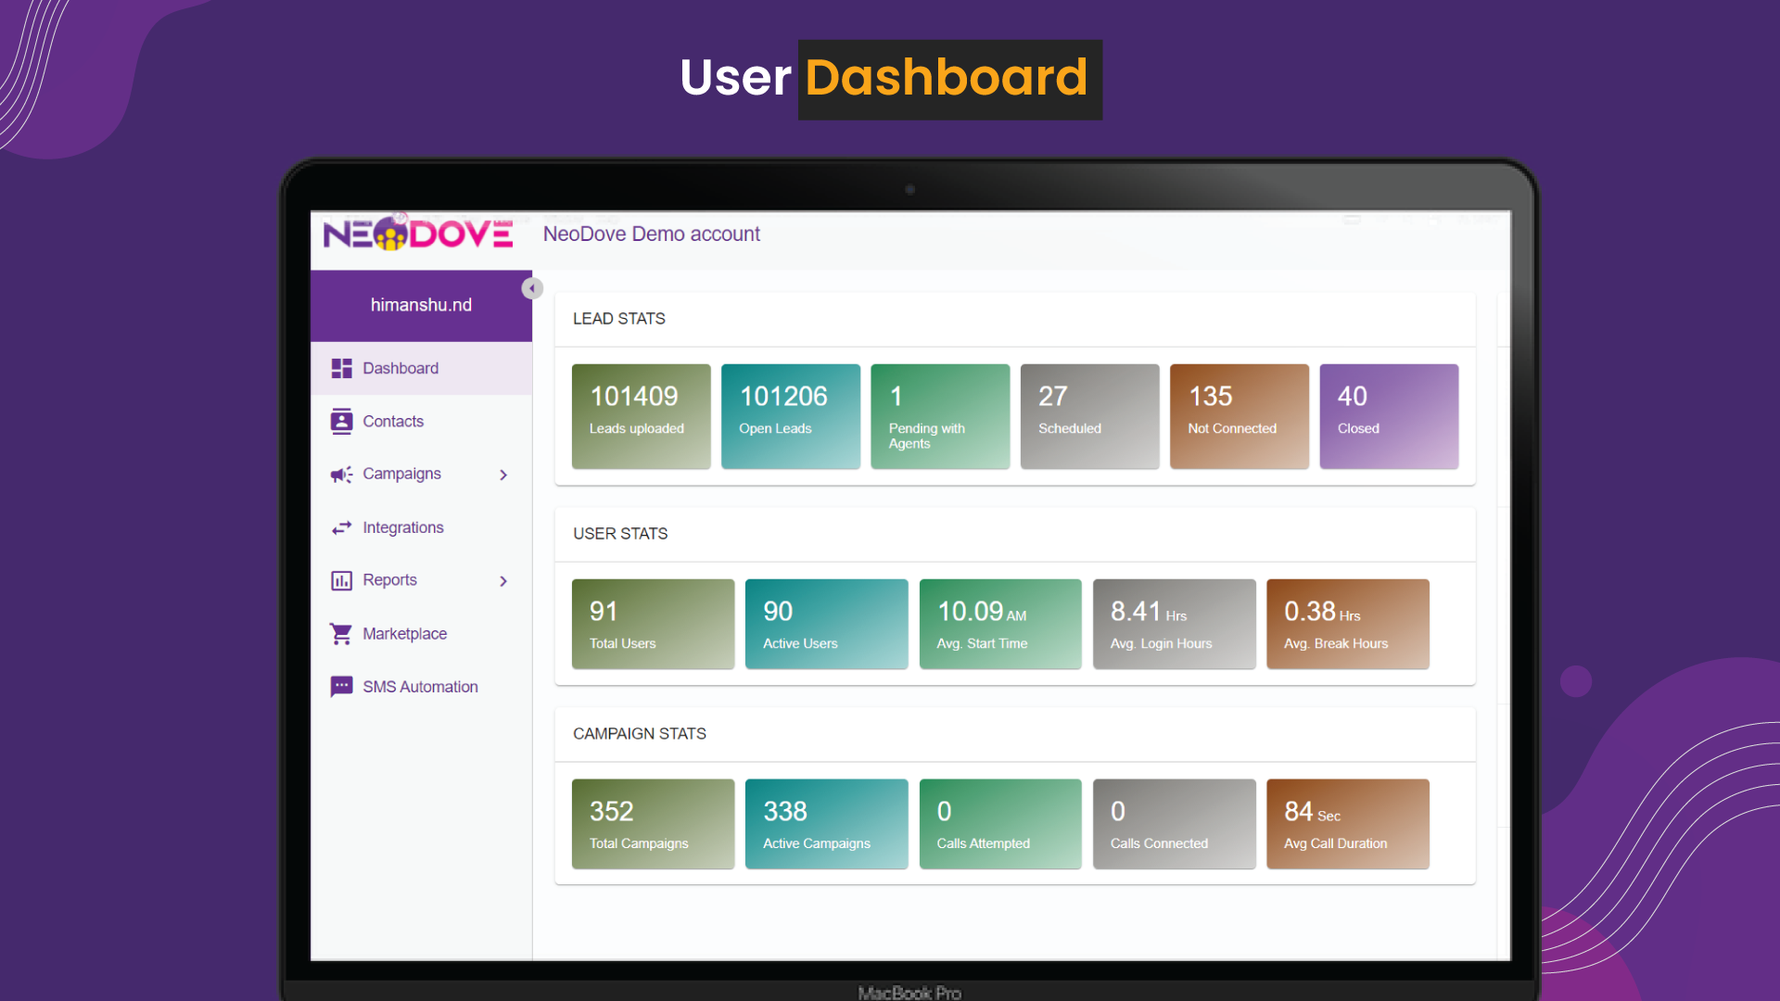This screenshot has width=1780, height=1001.
Task: Click the NeoDove logo
Action: pyautogui.click(x=417, y=234)
